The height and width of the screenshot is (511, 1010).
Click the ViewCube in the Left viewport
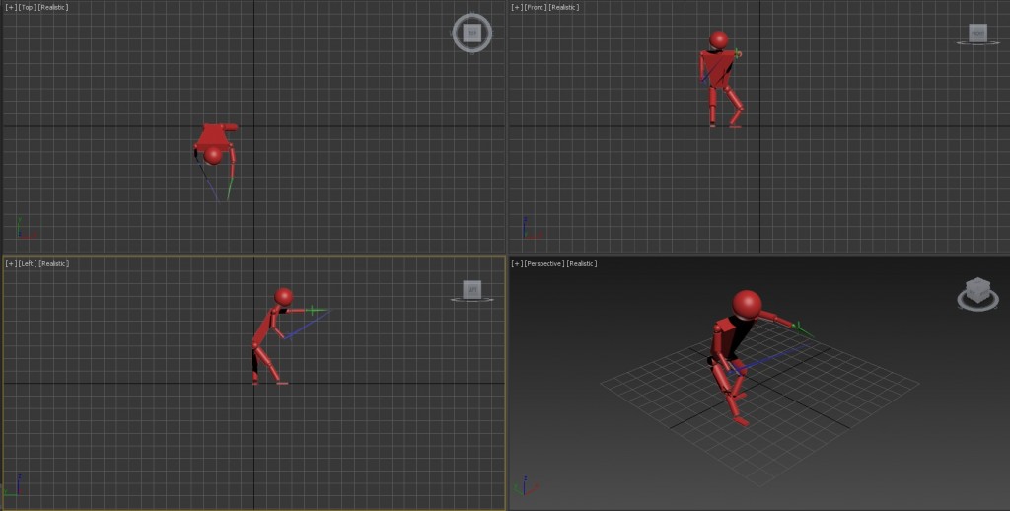(x=471, y=289)
